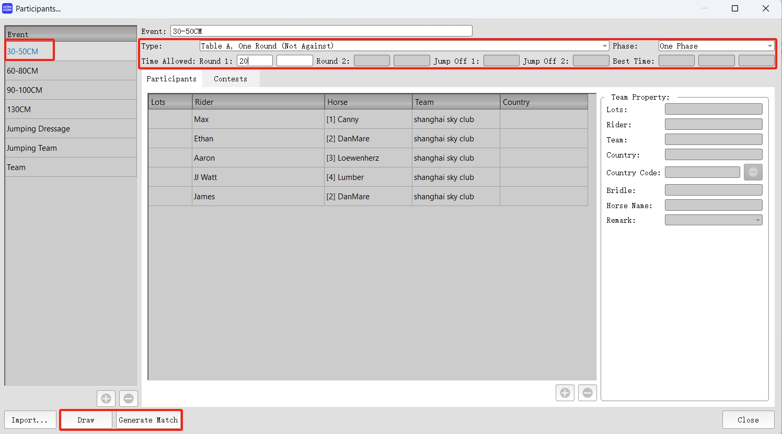Remove selected event using the minus icon
This screenshot has width=782, height=434.
coord(129,398)
